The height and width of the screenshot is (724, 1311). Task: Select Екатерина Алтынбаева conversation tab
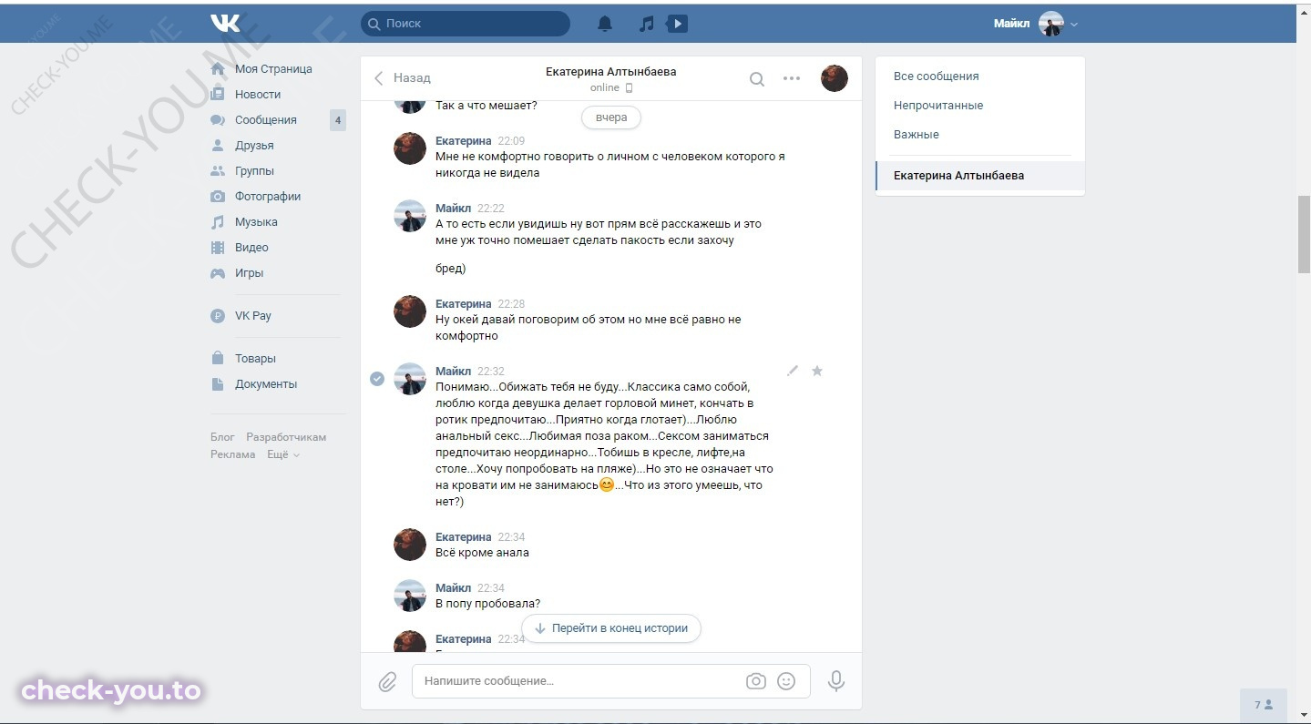980,176
